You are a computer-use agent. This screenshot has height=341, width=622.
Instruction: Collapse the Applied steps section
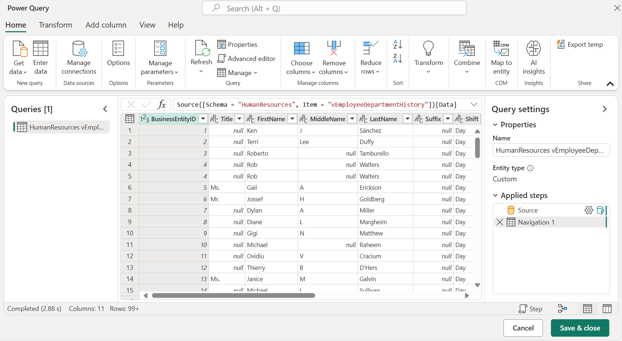[x=495, y=196]
